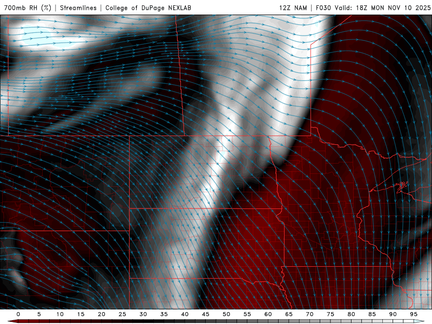Click the colorbar label "15"

[x=80, y=314]
